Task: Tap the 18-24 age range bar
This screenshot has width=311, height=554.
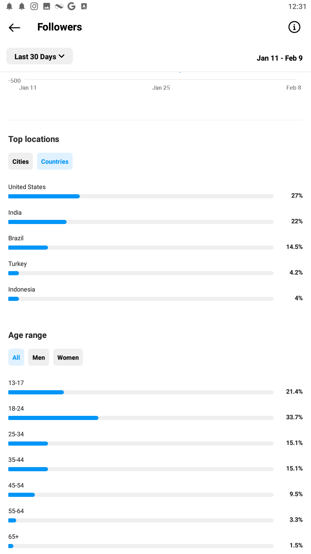Action: coord(141,418)
